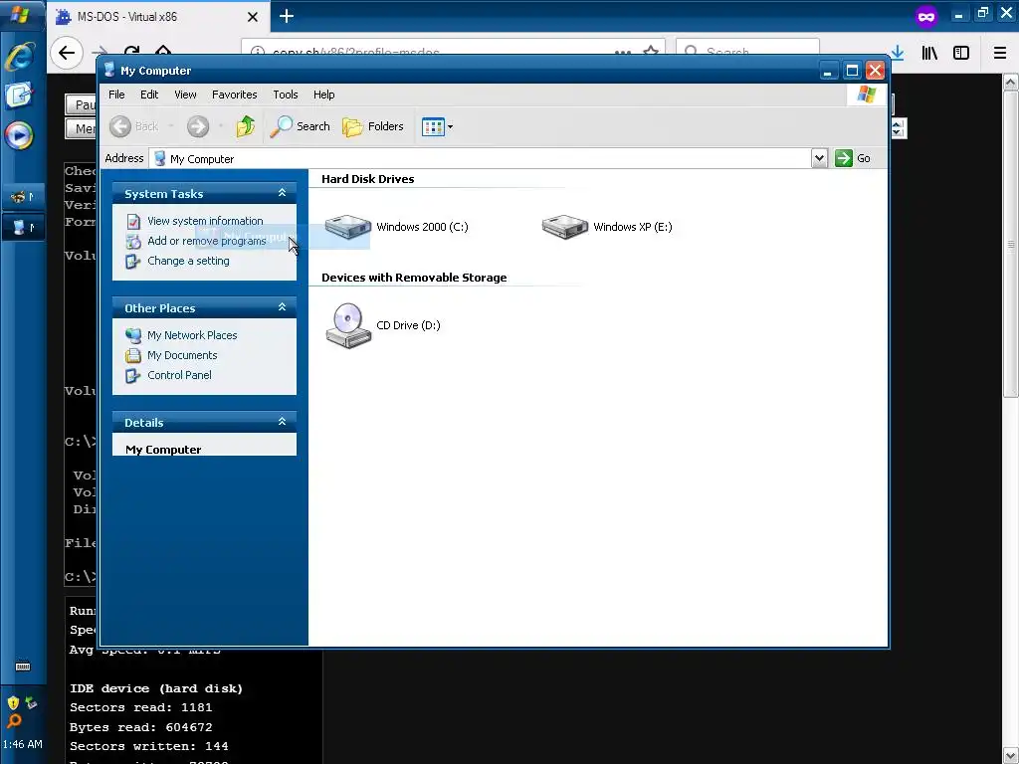
Task: Open the browser hamburger menu
Action: tap(1000, 53)
